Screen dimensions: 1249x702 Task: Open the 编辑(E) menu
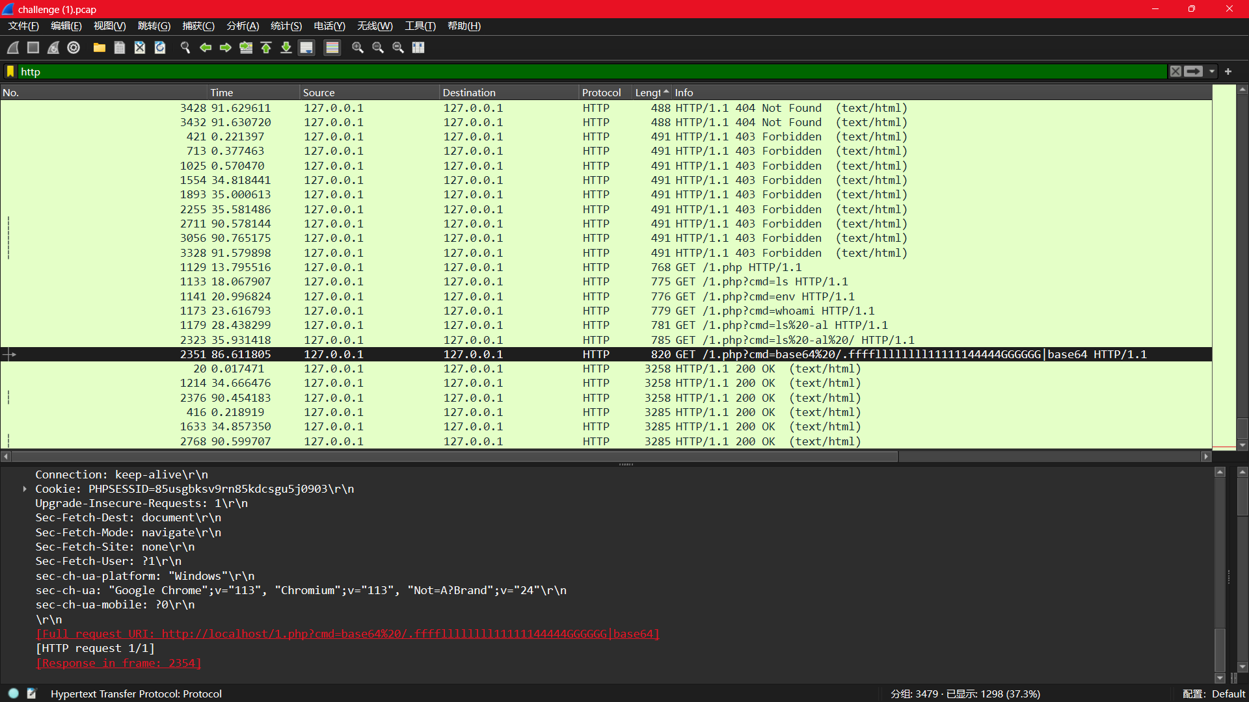point(66,26)
